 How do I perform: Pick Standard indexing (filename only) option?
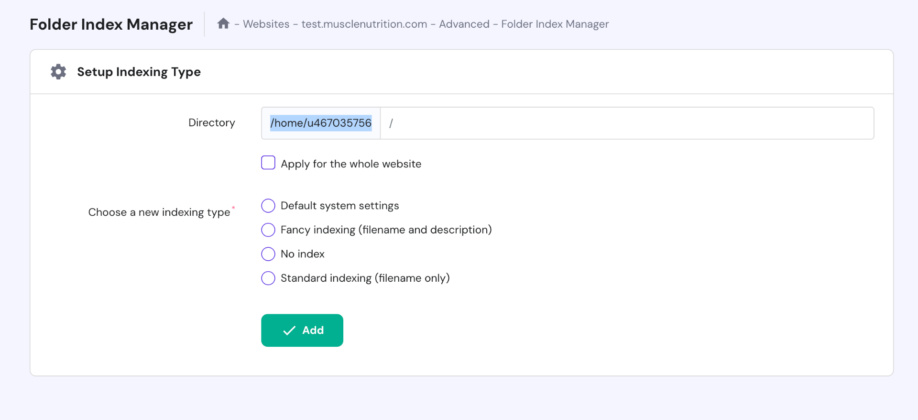[268, 278]
